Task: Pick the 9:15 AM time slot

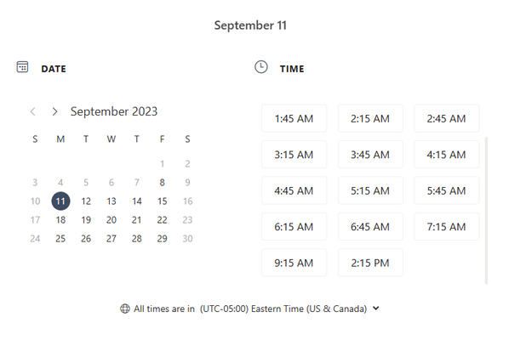Action: click(x=295, y=263)
